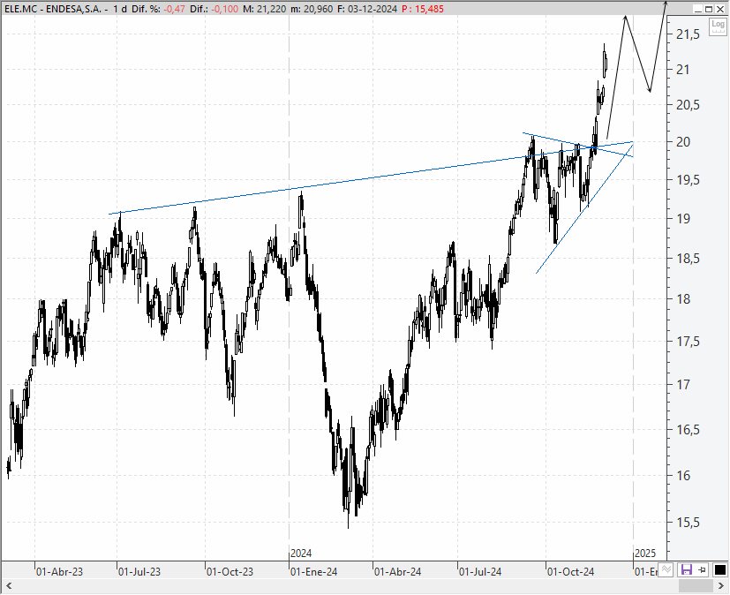Click the 2024 year marker

point(301,554)
